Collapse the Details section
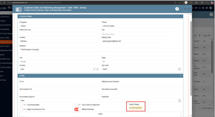The width and height of the screenshot is (215, 117). point(180,76)
